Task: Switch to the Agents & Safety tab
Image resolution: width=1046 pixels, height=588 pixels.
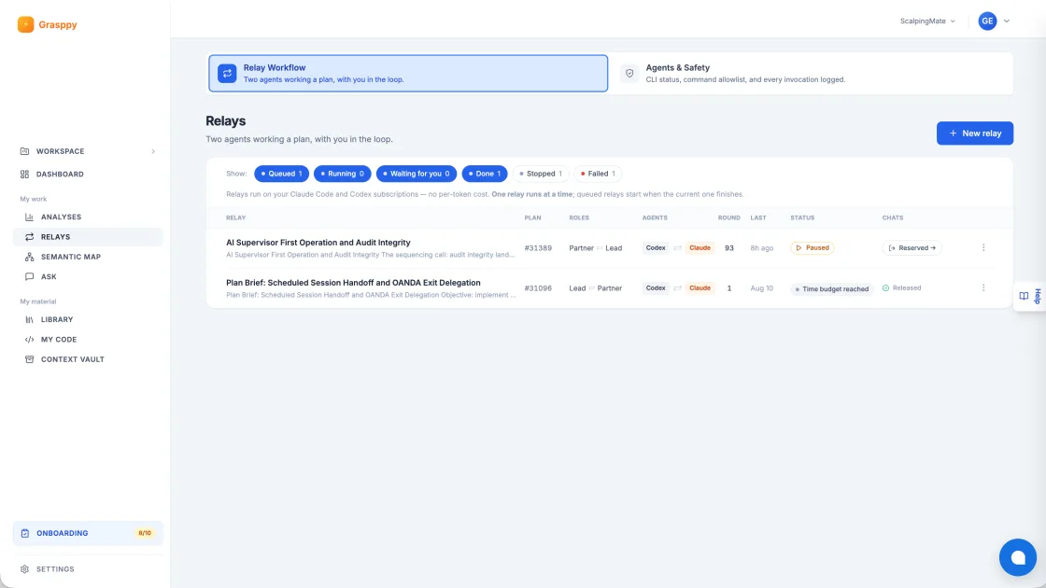Action: point(812,74)
